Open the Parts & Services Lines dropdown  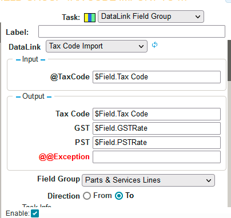click(x=148, y=180)
